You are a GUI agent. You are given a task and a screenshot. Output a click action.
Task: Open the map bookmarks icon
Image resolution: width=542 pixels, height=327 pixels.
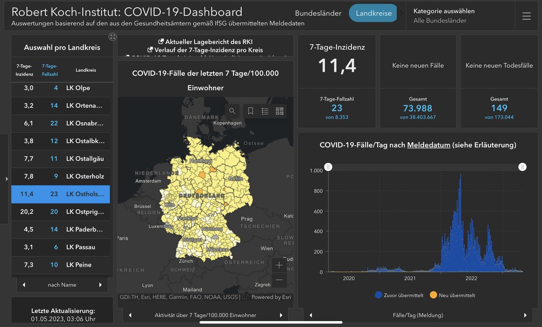(251, 111)
